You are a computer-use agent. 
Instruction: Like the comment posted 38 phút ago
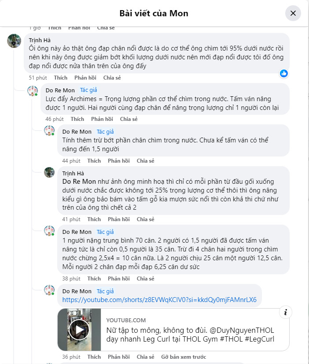(94, 279)
